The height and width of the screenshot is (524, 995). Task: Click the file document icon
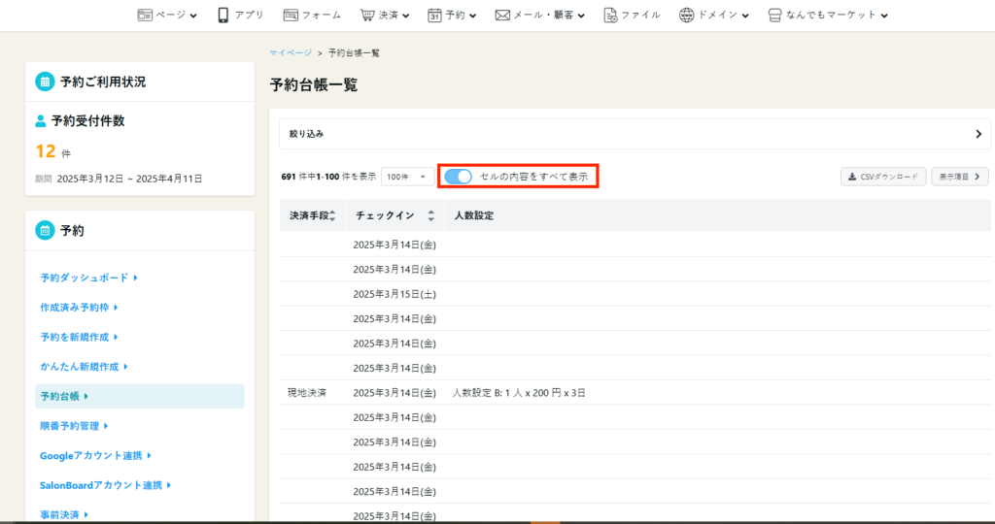[x=610, y=15]
